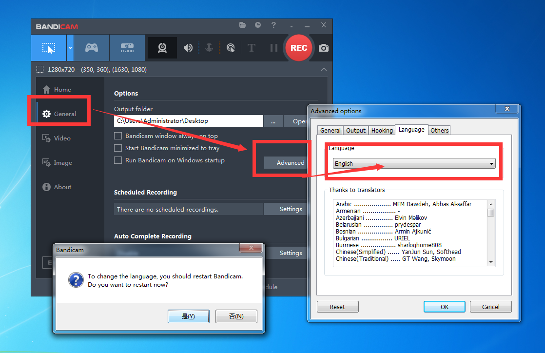Enable Start Bandicam minimized to tray
This screenshot has width=545, height=353.
[x=118, y=148]
